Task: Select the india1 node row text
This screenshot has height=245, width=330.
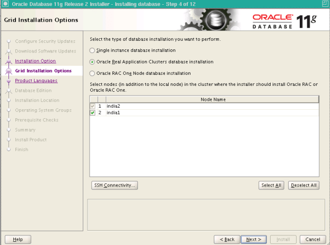Action: point(113,113)
